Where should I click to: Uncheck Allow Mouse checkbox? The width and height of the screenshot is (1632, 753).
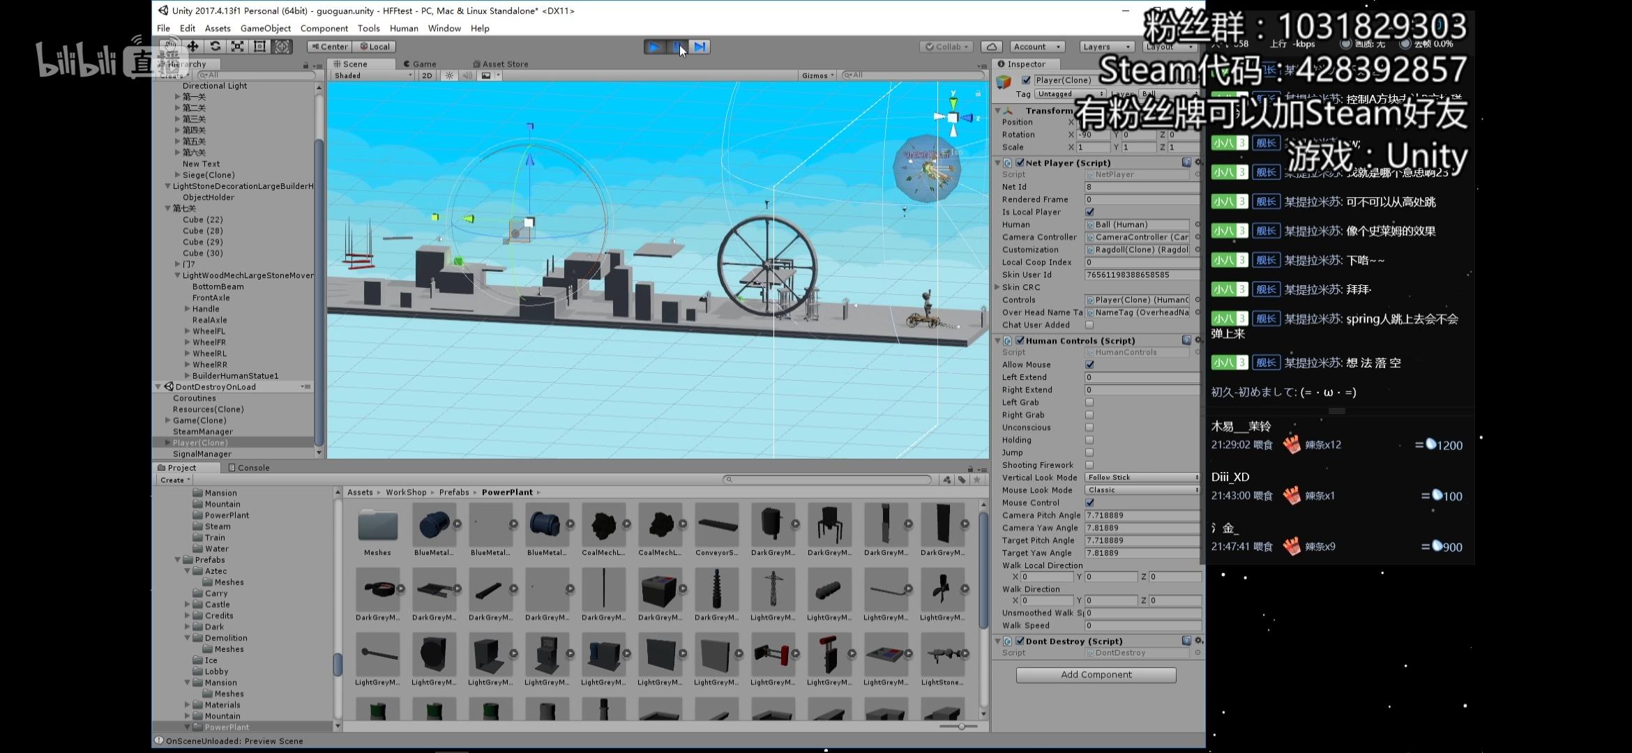point(1089,365)
